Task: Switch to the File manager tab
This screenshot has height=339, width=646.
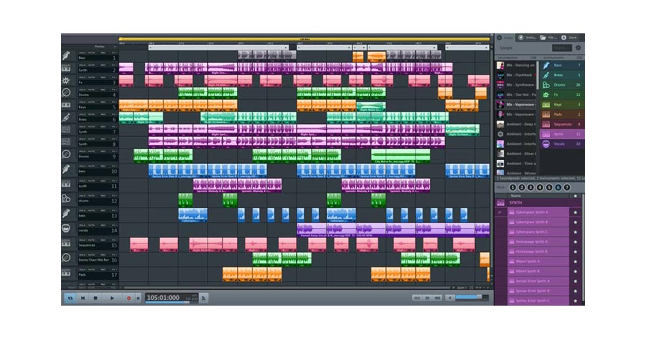Action: pos(549,38)
